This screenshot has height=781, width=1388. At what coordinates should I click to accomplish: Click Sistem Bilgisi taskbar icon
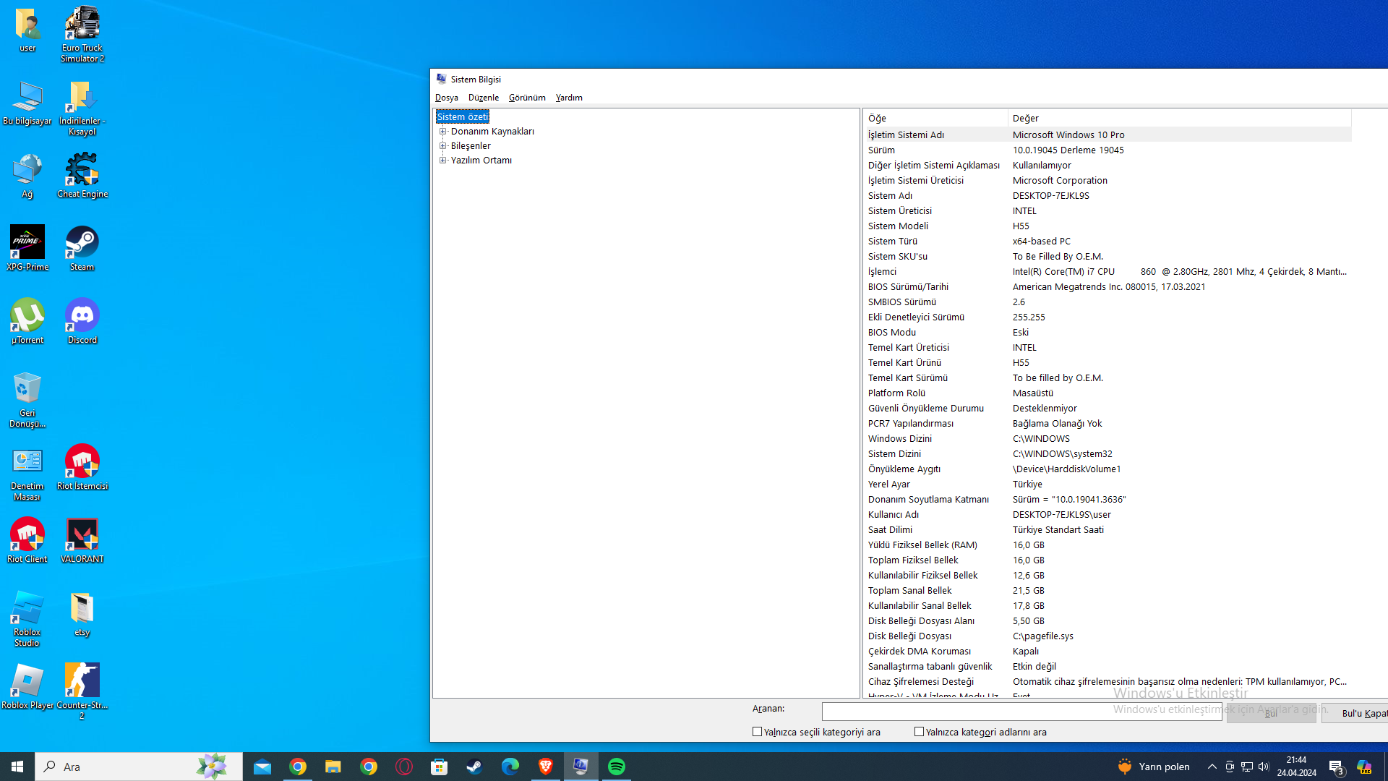tap(581, 767)
